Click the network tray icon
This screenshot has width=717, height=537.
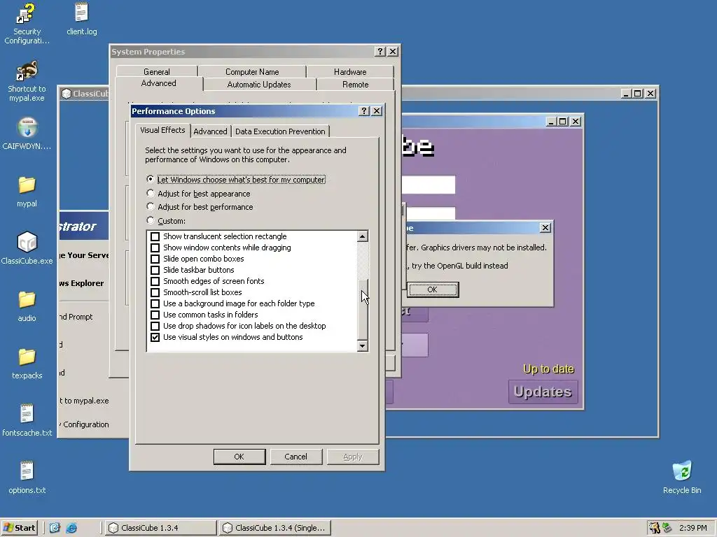667,528
